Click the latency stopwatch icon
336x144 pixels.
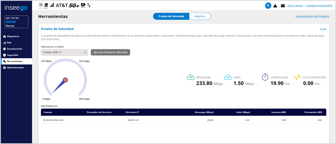pos(265,77)
